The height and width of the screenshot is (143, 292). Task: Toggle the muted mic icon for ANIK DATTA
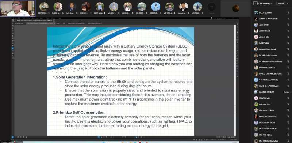pyautogui.click(x=288, y=25)
